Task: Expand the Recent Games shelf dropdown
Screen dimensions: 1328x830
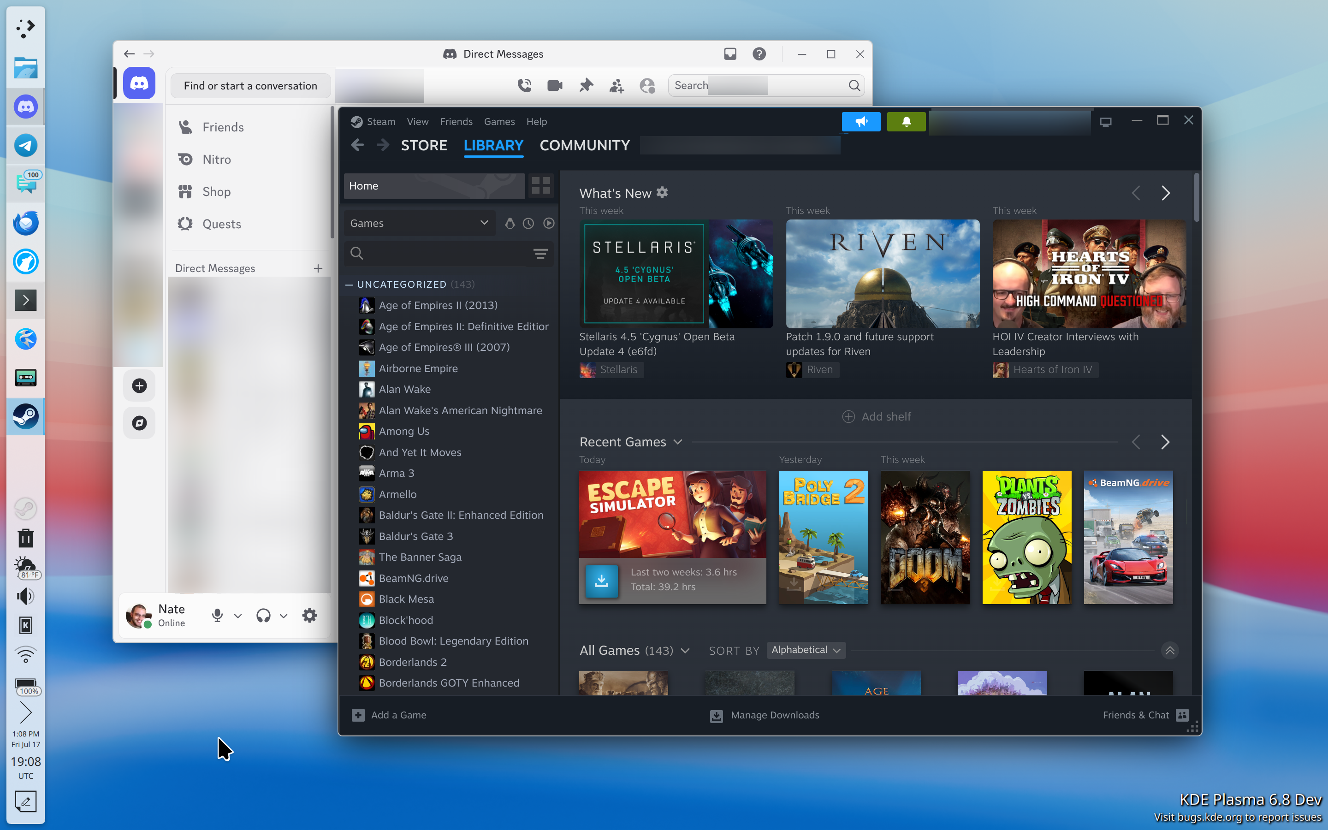Action: [x=678, y=442]
